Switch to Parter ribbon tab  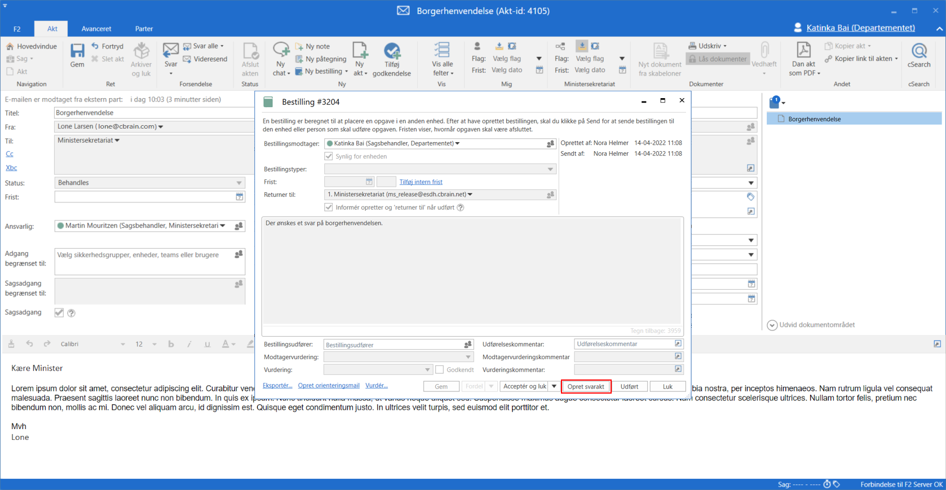tap(144, 29)
